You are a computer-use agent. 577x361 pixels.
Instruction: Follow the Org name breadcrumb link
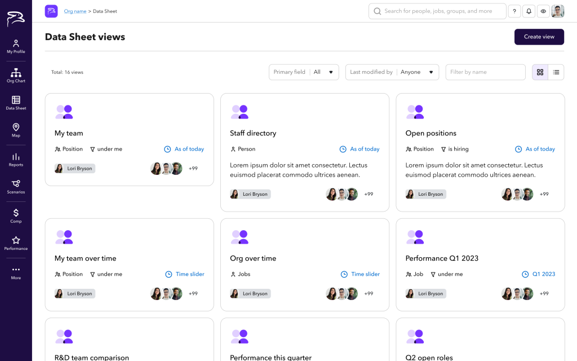point(75,11)
